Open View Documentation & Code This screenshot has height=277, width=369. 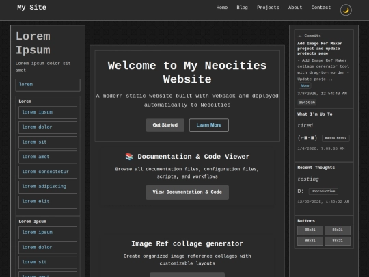pos(187,192)
